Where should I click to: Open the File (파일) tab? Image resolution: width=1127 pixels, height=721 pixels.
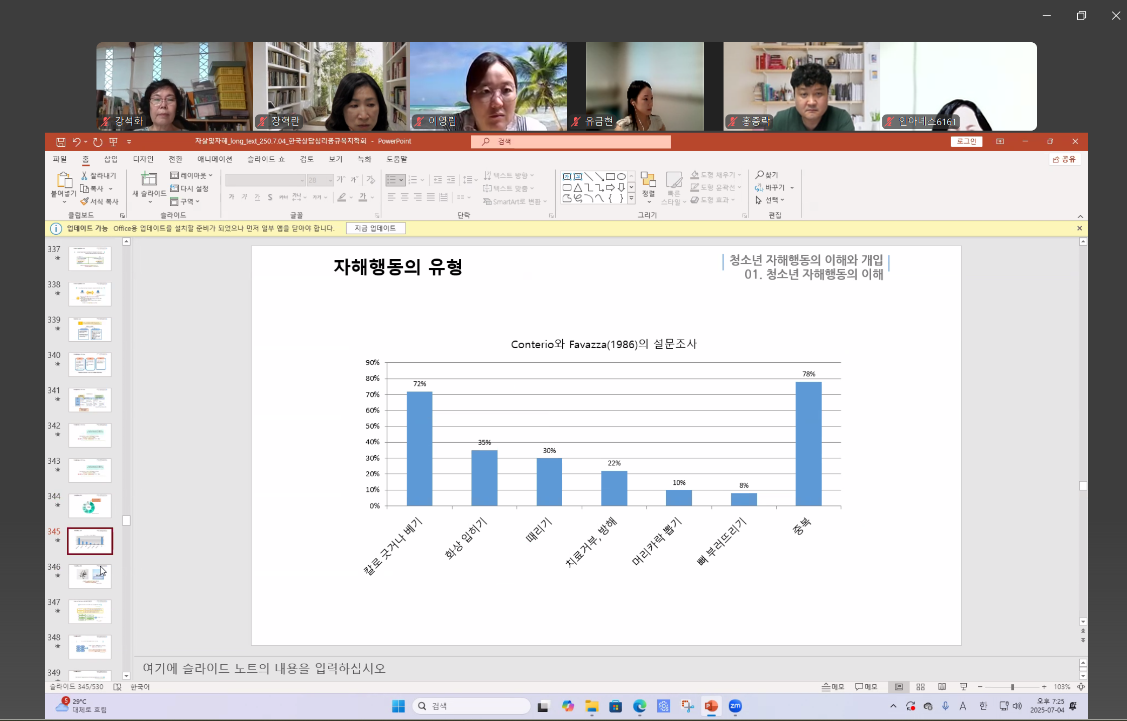click(x=60, y=159)
